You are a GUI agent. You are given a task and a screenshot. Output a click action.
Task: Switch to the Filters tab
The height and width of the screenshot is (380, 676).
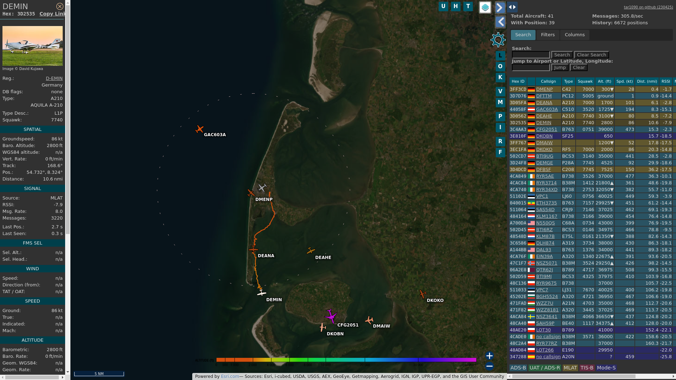pos(548,35)
